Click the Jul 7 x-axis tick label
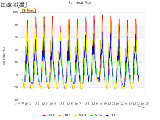 (x=78, y=103)
